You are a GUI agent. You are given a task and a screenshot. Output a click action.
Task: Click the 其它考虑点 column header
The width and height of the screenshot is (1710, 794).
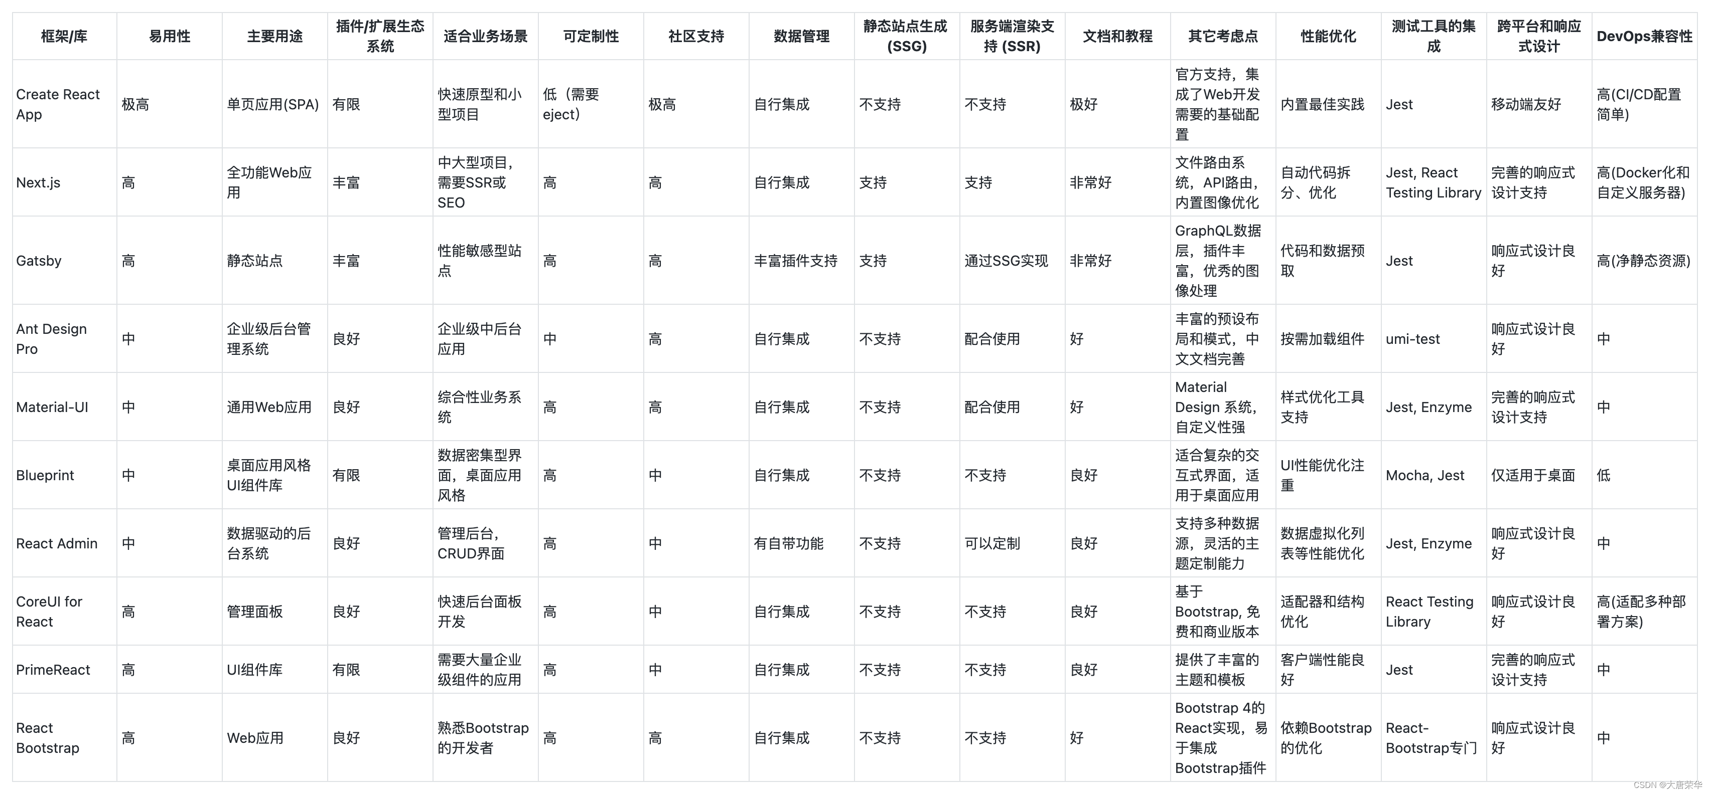pyautogui.click(x=1223, y=37)
